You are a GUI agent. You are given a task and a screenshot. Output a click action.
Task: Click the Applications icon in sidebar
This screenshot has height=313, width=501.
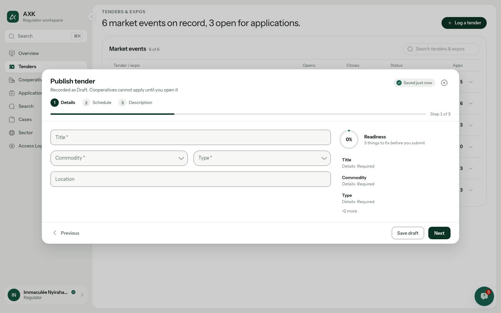pos(12,93)
